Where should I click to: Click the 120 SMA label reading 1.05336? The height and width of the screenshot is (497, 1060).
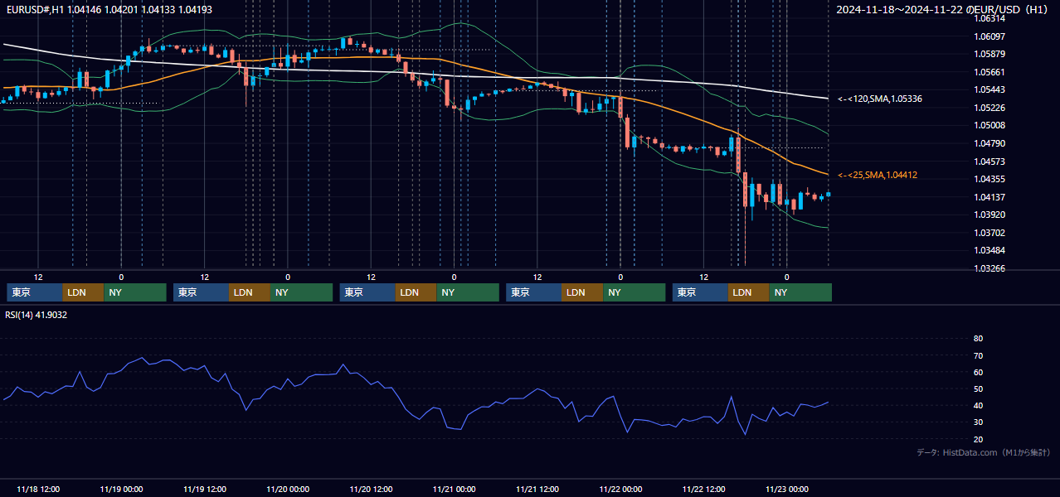[880, 99]
